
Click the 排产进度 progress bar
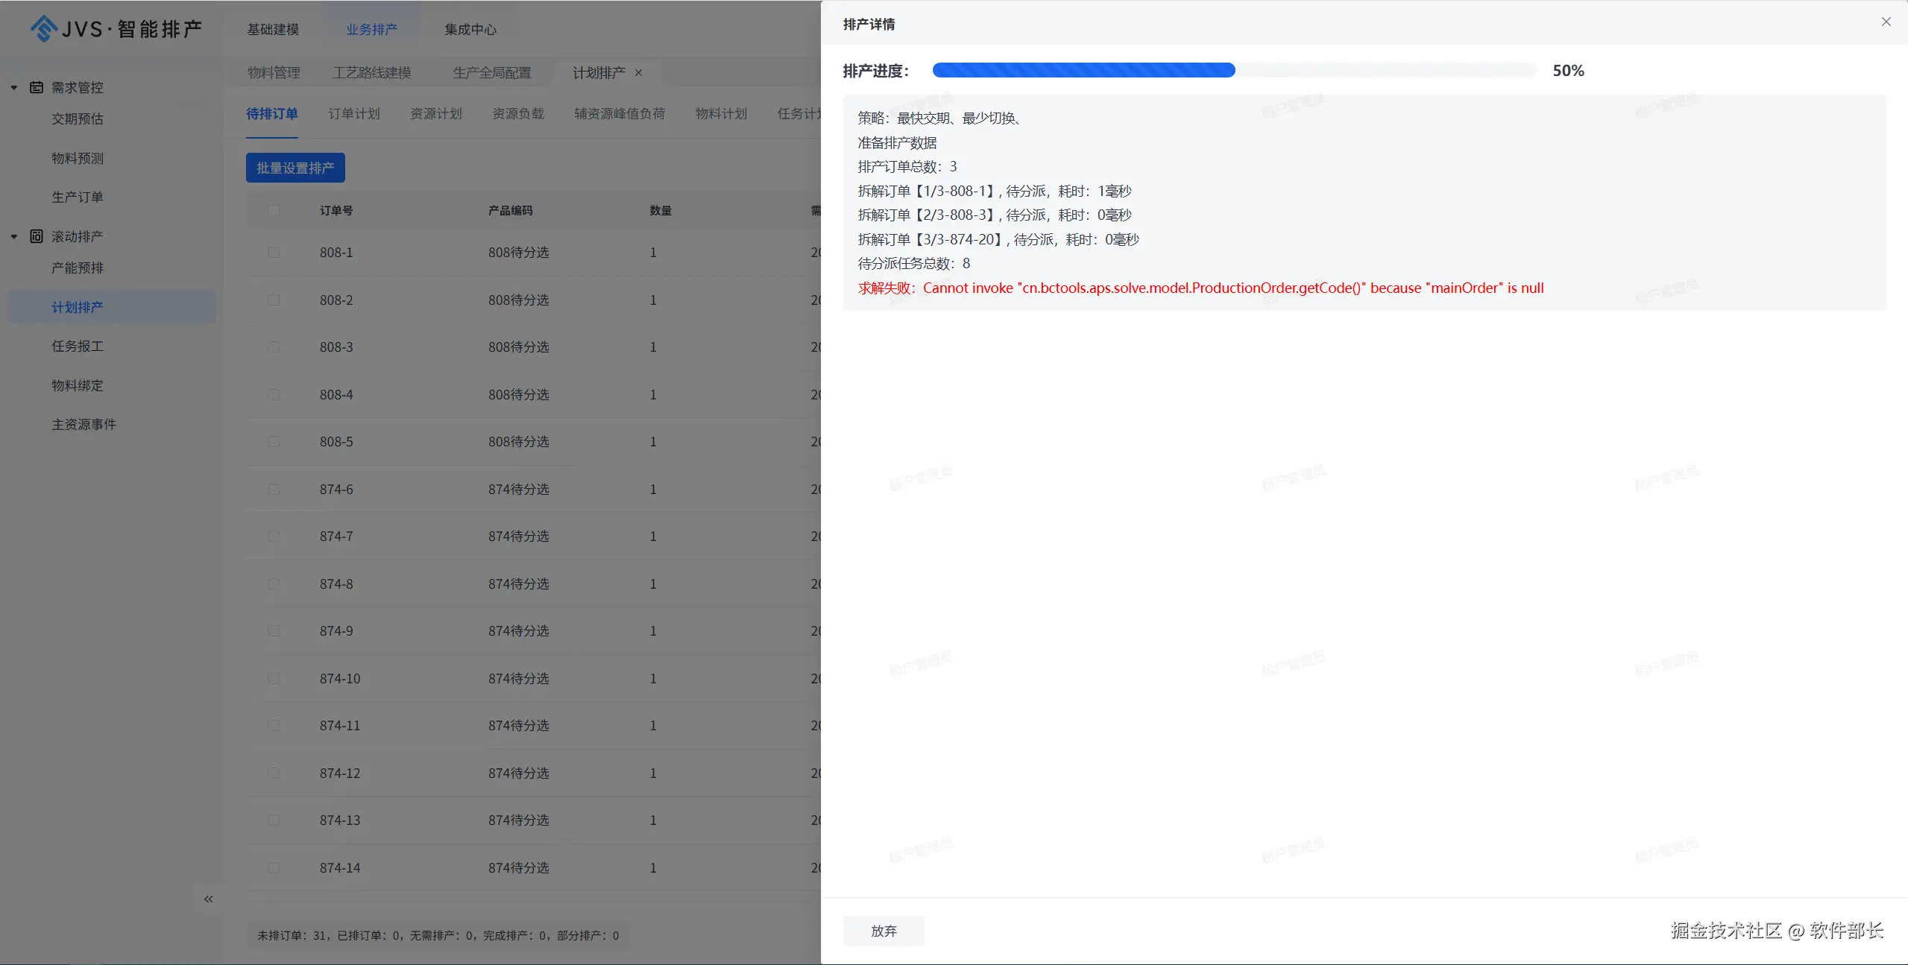pyautogui.click(x=1234, y=70)
